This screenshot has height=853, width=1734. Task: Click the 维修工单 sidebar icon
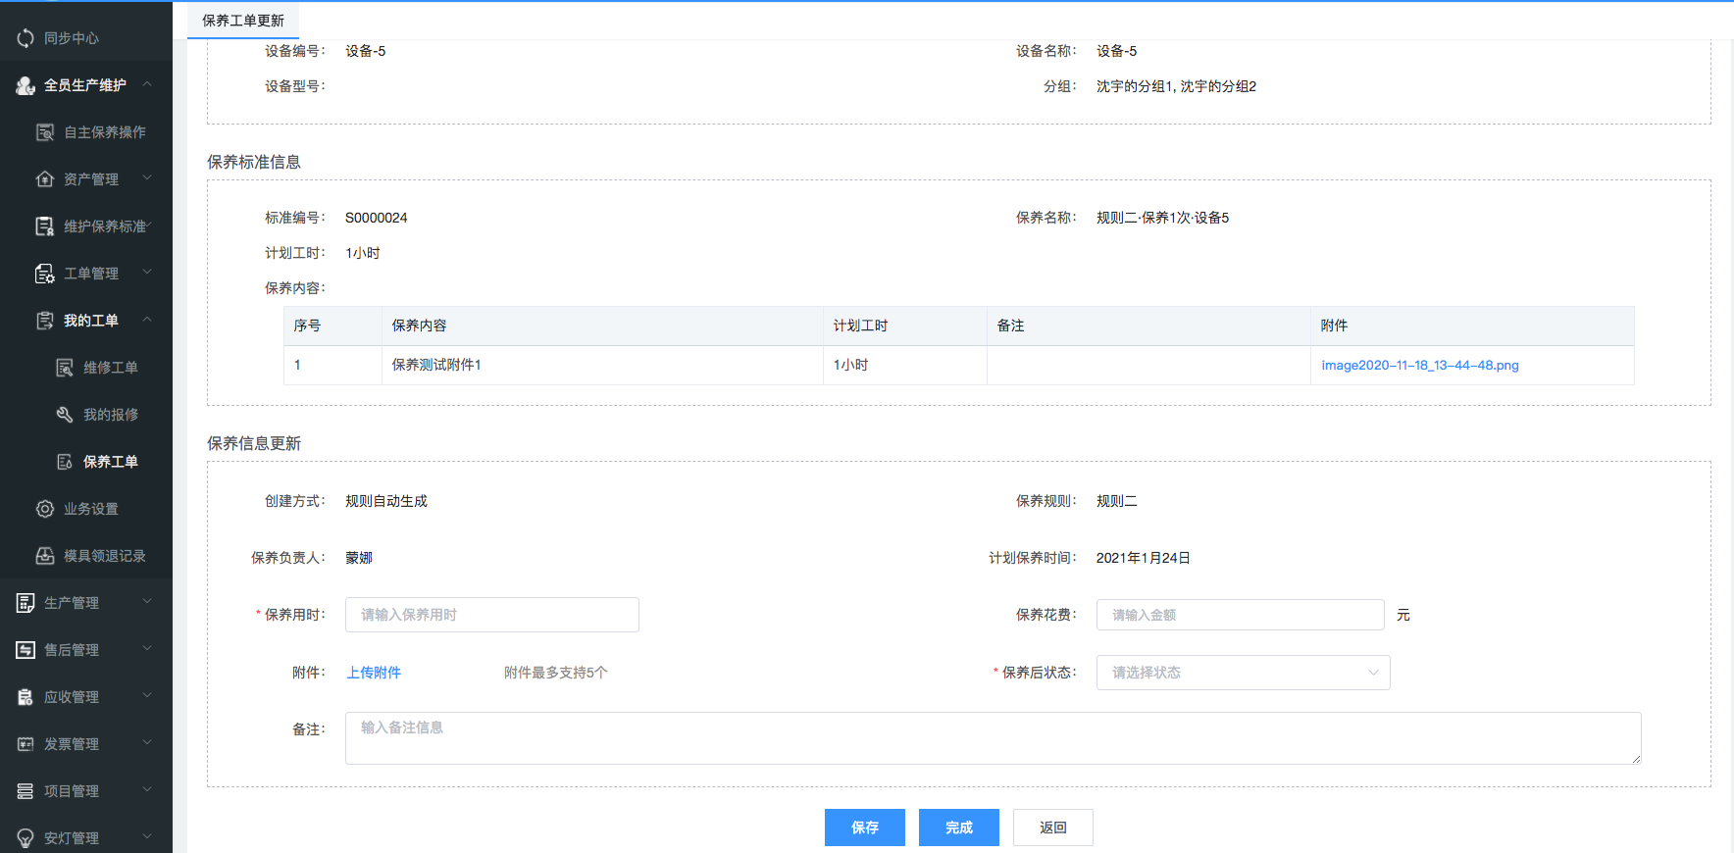[x=65, y=368]
